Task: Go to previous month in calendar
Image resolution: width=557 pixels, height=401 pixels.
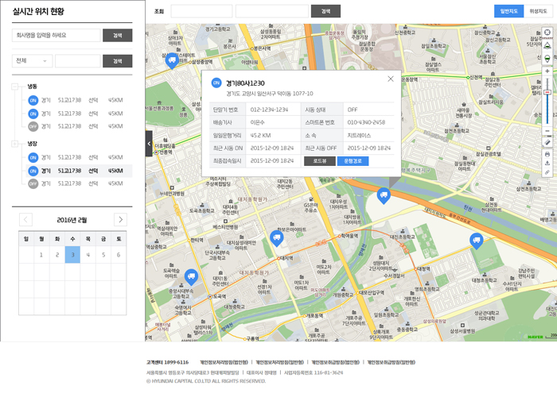Action: click(25, 220)
